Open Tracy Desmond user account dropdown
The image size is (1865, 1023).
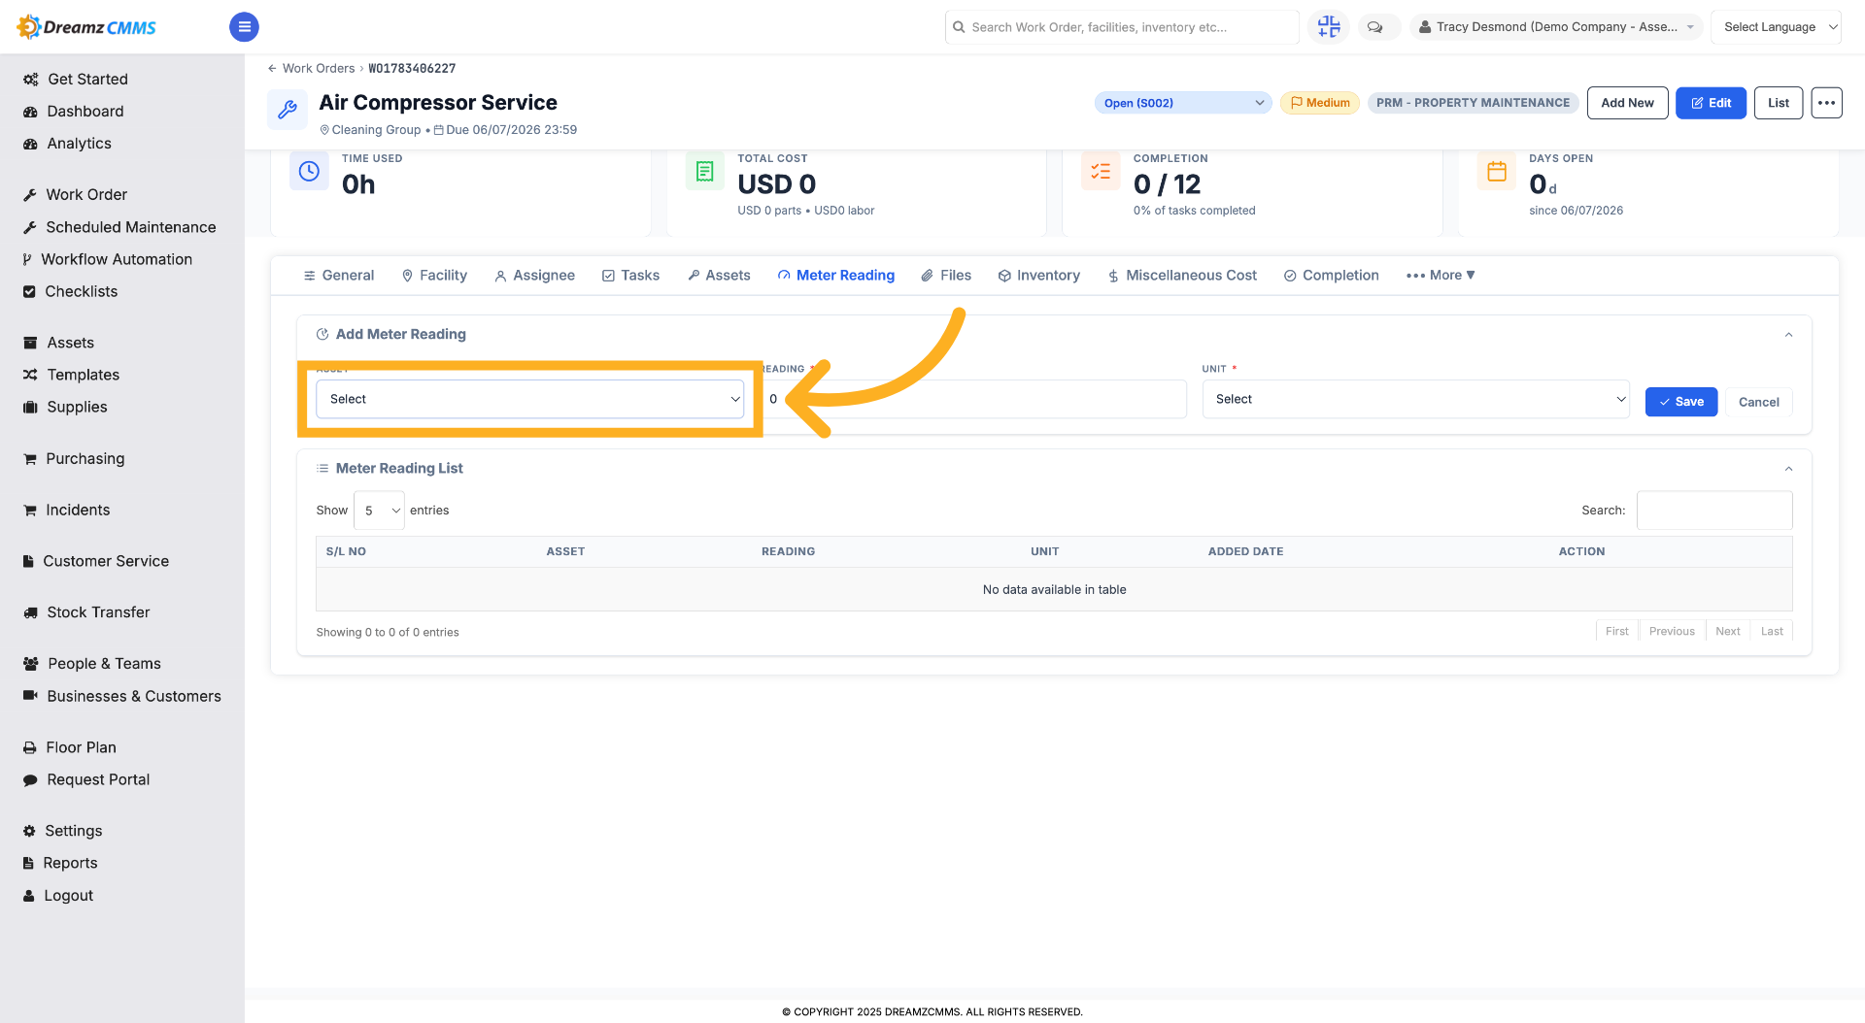tap(1556, 27)
